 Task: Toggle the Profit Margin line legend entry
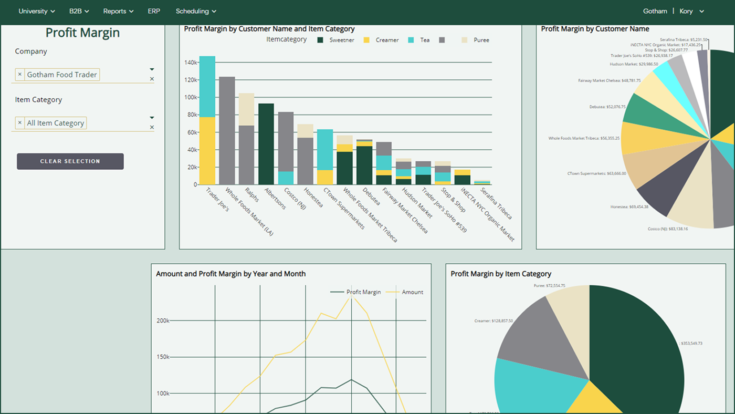[355, 292]
